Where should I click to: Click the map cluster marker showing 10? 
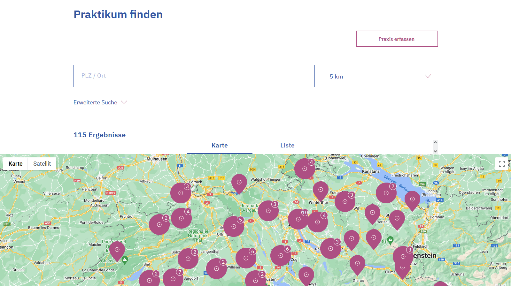(x=298, y=219)
